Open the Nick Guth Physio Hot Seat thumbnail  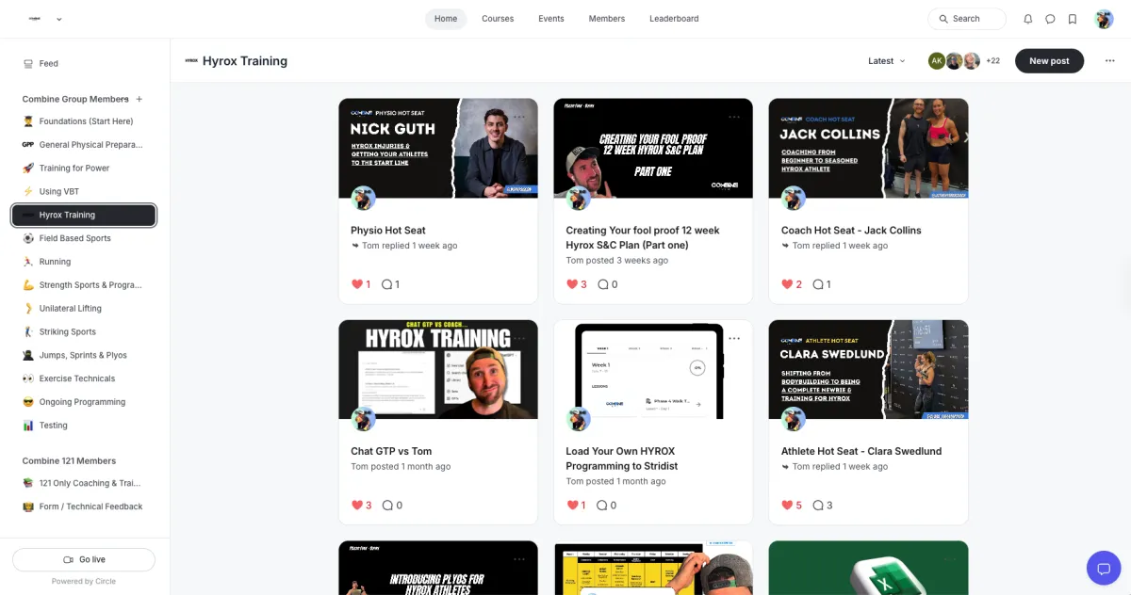pyautogui.click(x=438, y=148)
